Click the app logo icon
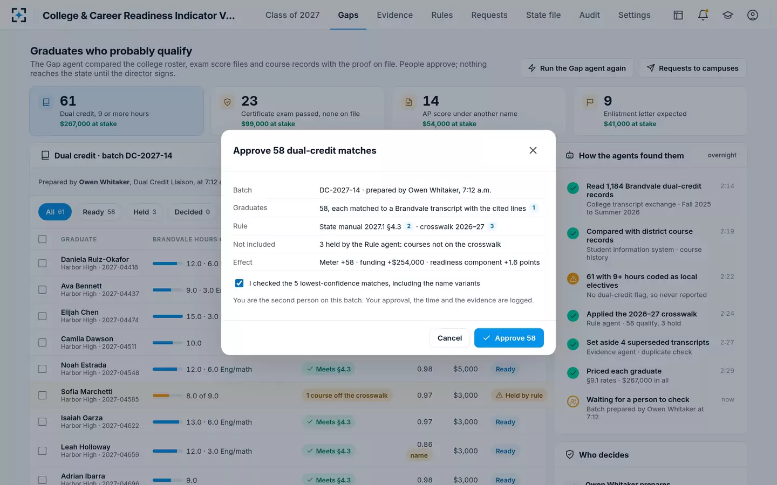Screen dimensions: 777x485 pyautogui.click(x=19, y=15)
